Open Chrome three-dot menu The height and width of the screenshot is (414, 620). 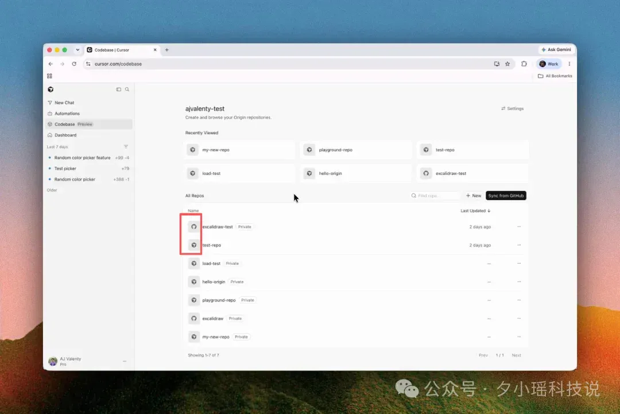pyautogui.click(x=569, y=64)
